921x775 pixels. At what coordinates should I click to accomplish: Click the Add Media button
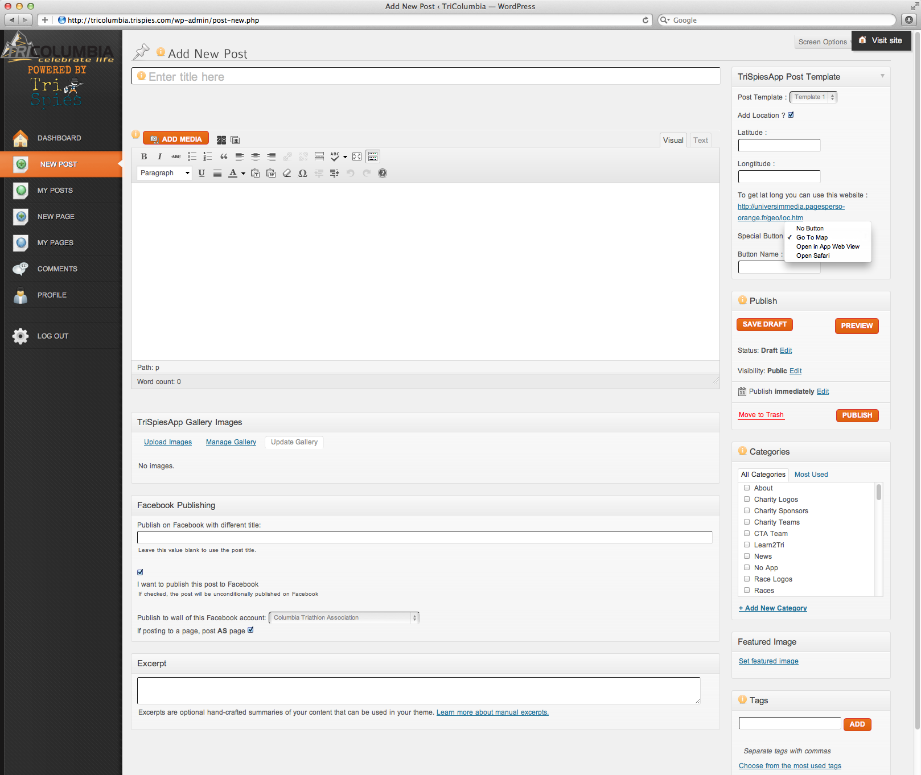[176, 139]
